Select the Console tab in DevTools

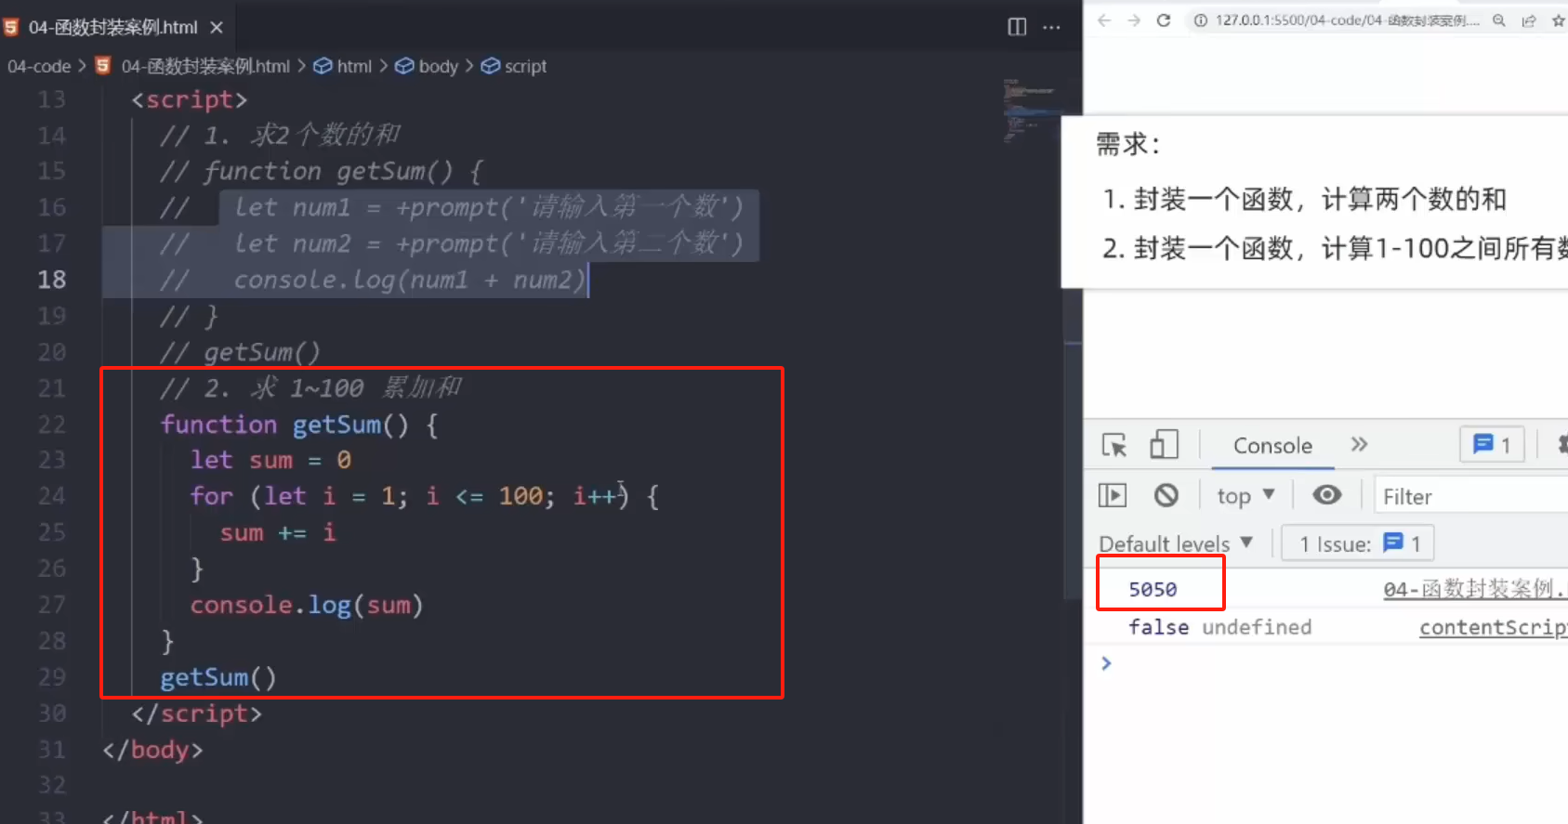1272,446
